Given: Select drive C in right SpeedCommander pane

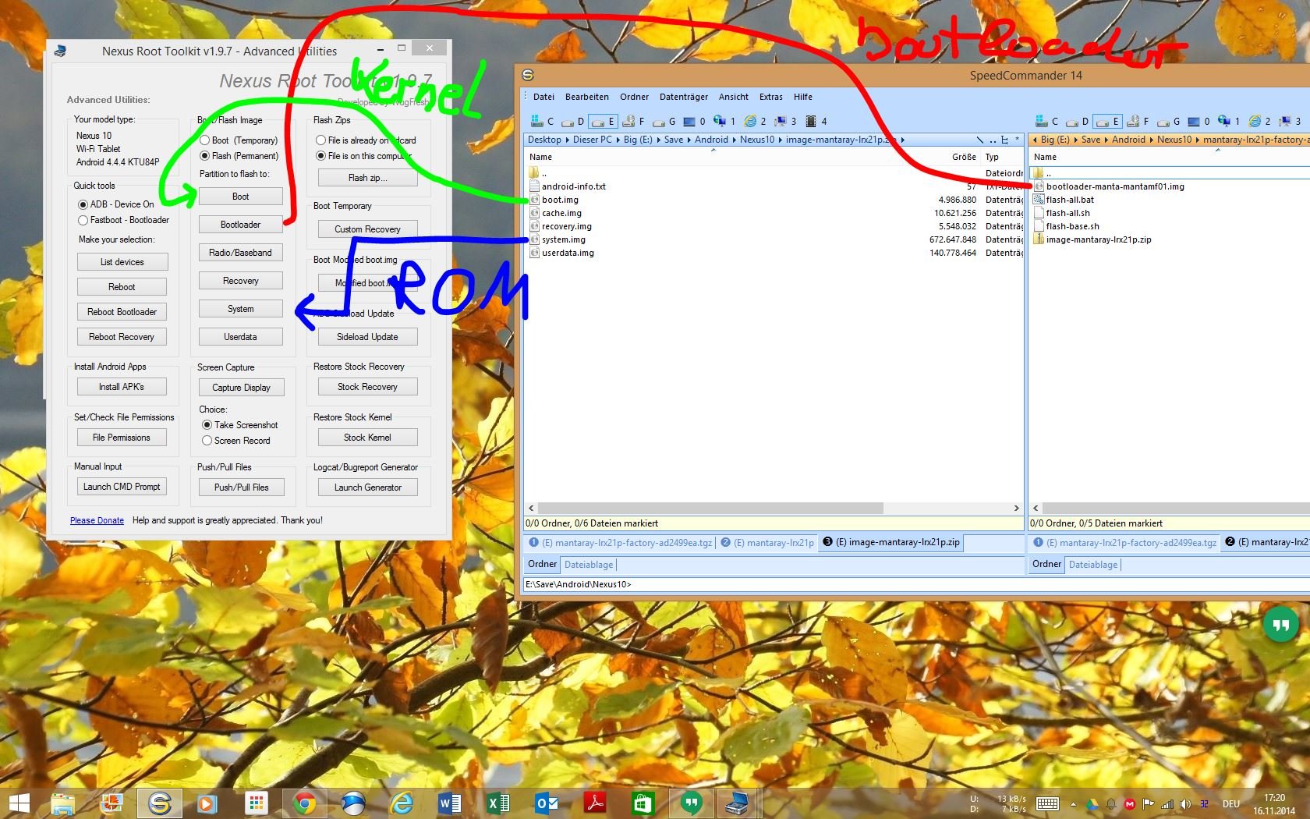Looking at the screenshot, I should pyautogui.click(x=1046, y=122).
